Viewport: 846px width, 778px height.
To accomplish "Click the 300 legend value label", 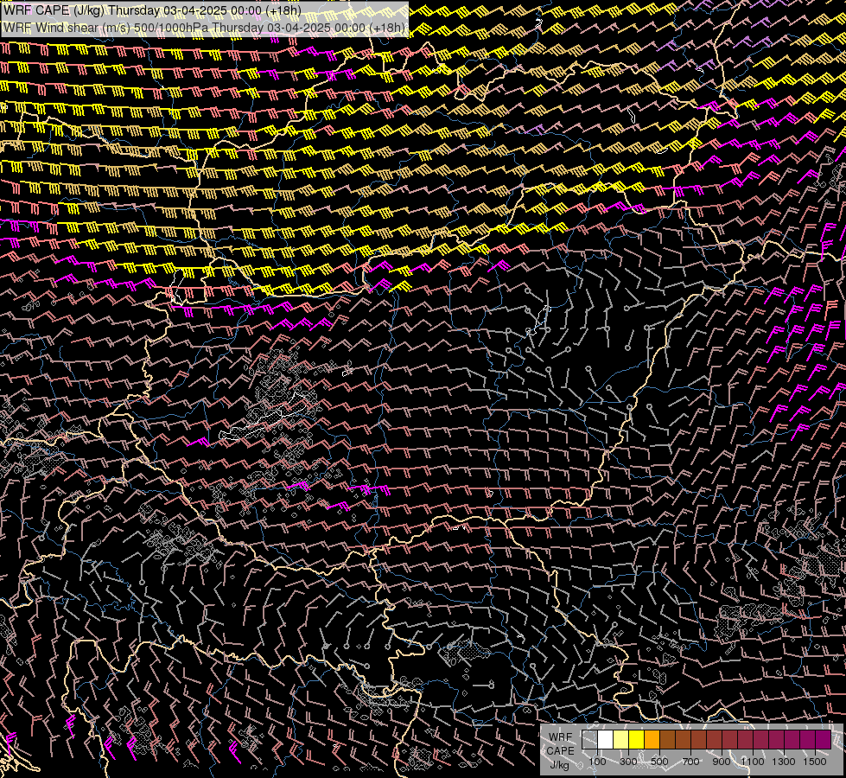I will [628, 762].
